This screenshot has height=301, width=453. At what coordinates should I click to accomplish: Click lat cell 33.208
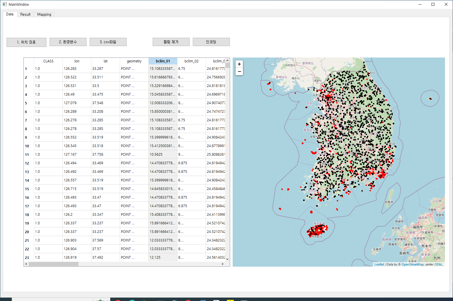tap(106, 112)
